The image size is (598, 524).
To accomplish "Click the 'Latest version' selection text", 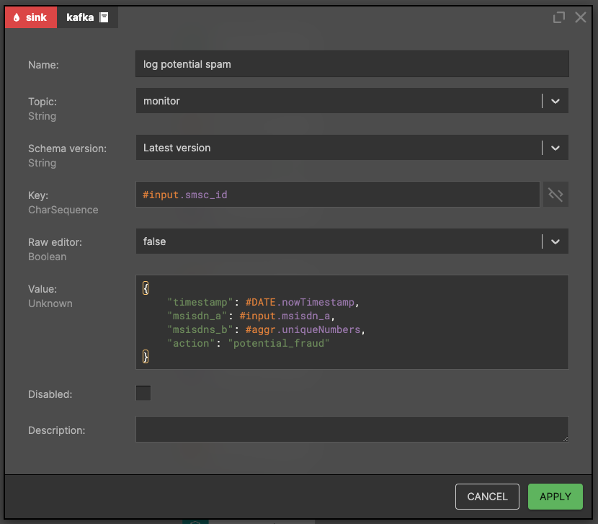I will (177, 148).
